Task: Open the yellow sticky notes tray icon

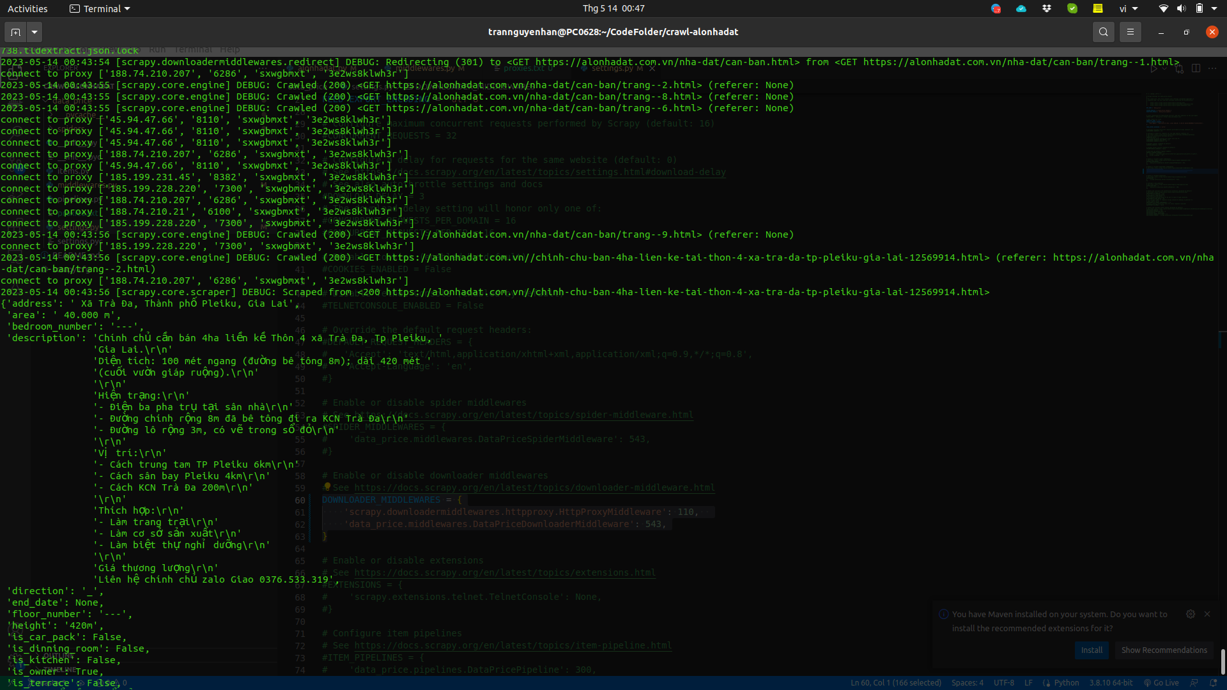Action: [x=1098, y=9]
